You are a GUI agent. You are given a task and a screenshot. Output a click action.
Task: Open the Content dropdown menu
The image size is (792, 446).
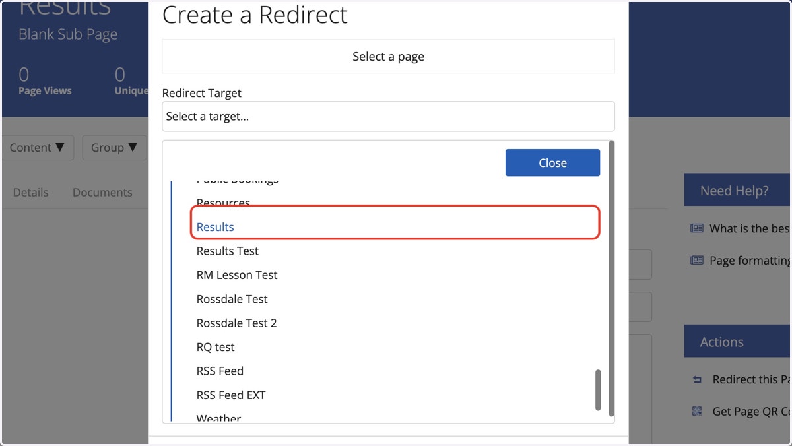coord(38,148)
